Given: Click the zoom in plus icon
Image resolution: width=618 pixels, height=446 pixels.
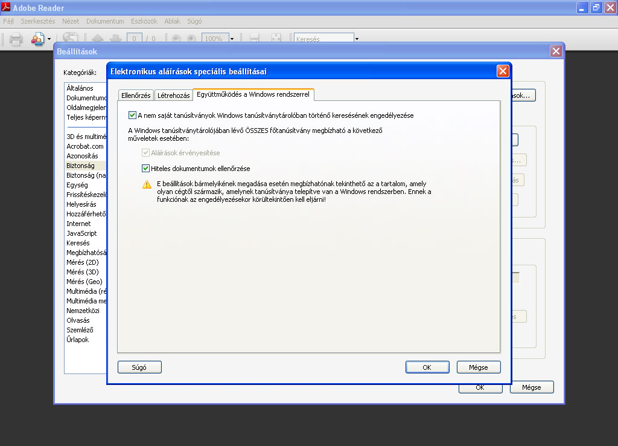Looking at the screenshot, I should [191, 38].
